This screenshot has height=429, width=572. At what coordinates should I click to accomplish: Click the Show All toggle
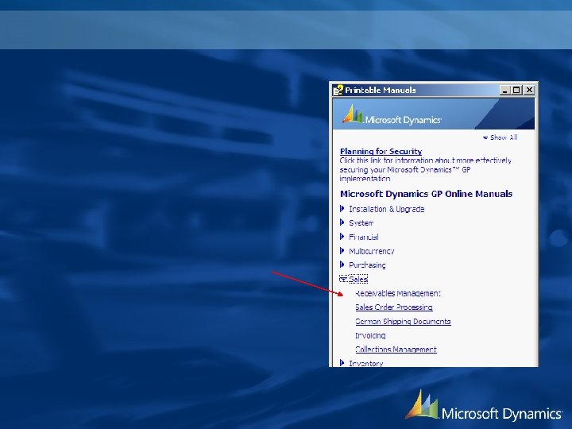[x=500, y=137]
